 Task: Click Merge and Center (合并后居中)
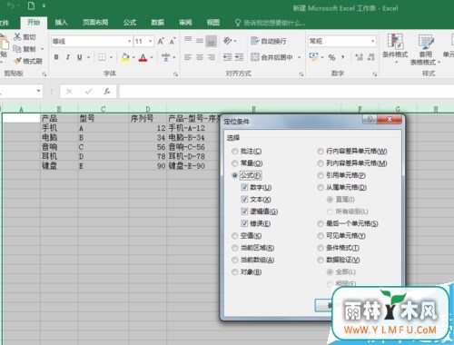(x=271, y=57)
